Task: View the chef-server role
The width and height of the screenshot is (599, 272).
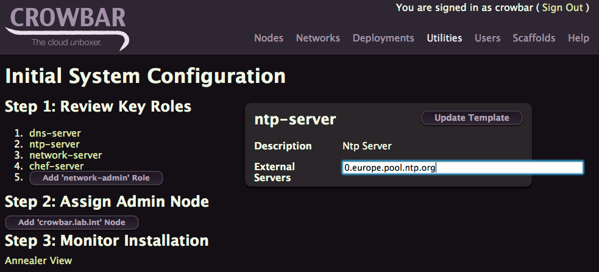Action: coord(57,166)
